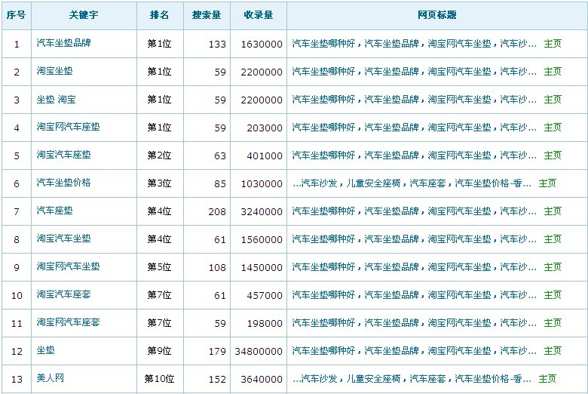Click 主页 link in row 3

pyautogui.click(x=553, y=100)
